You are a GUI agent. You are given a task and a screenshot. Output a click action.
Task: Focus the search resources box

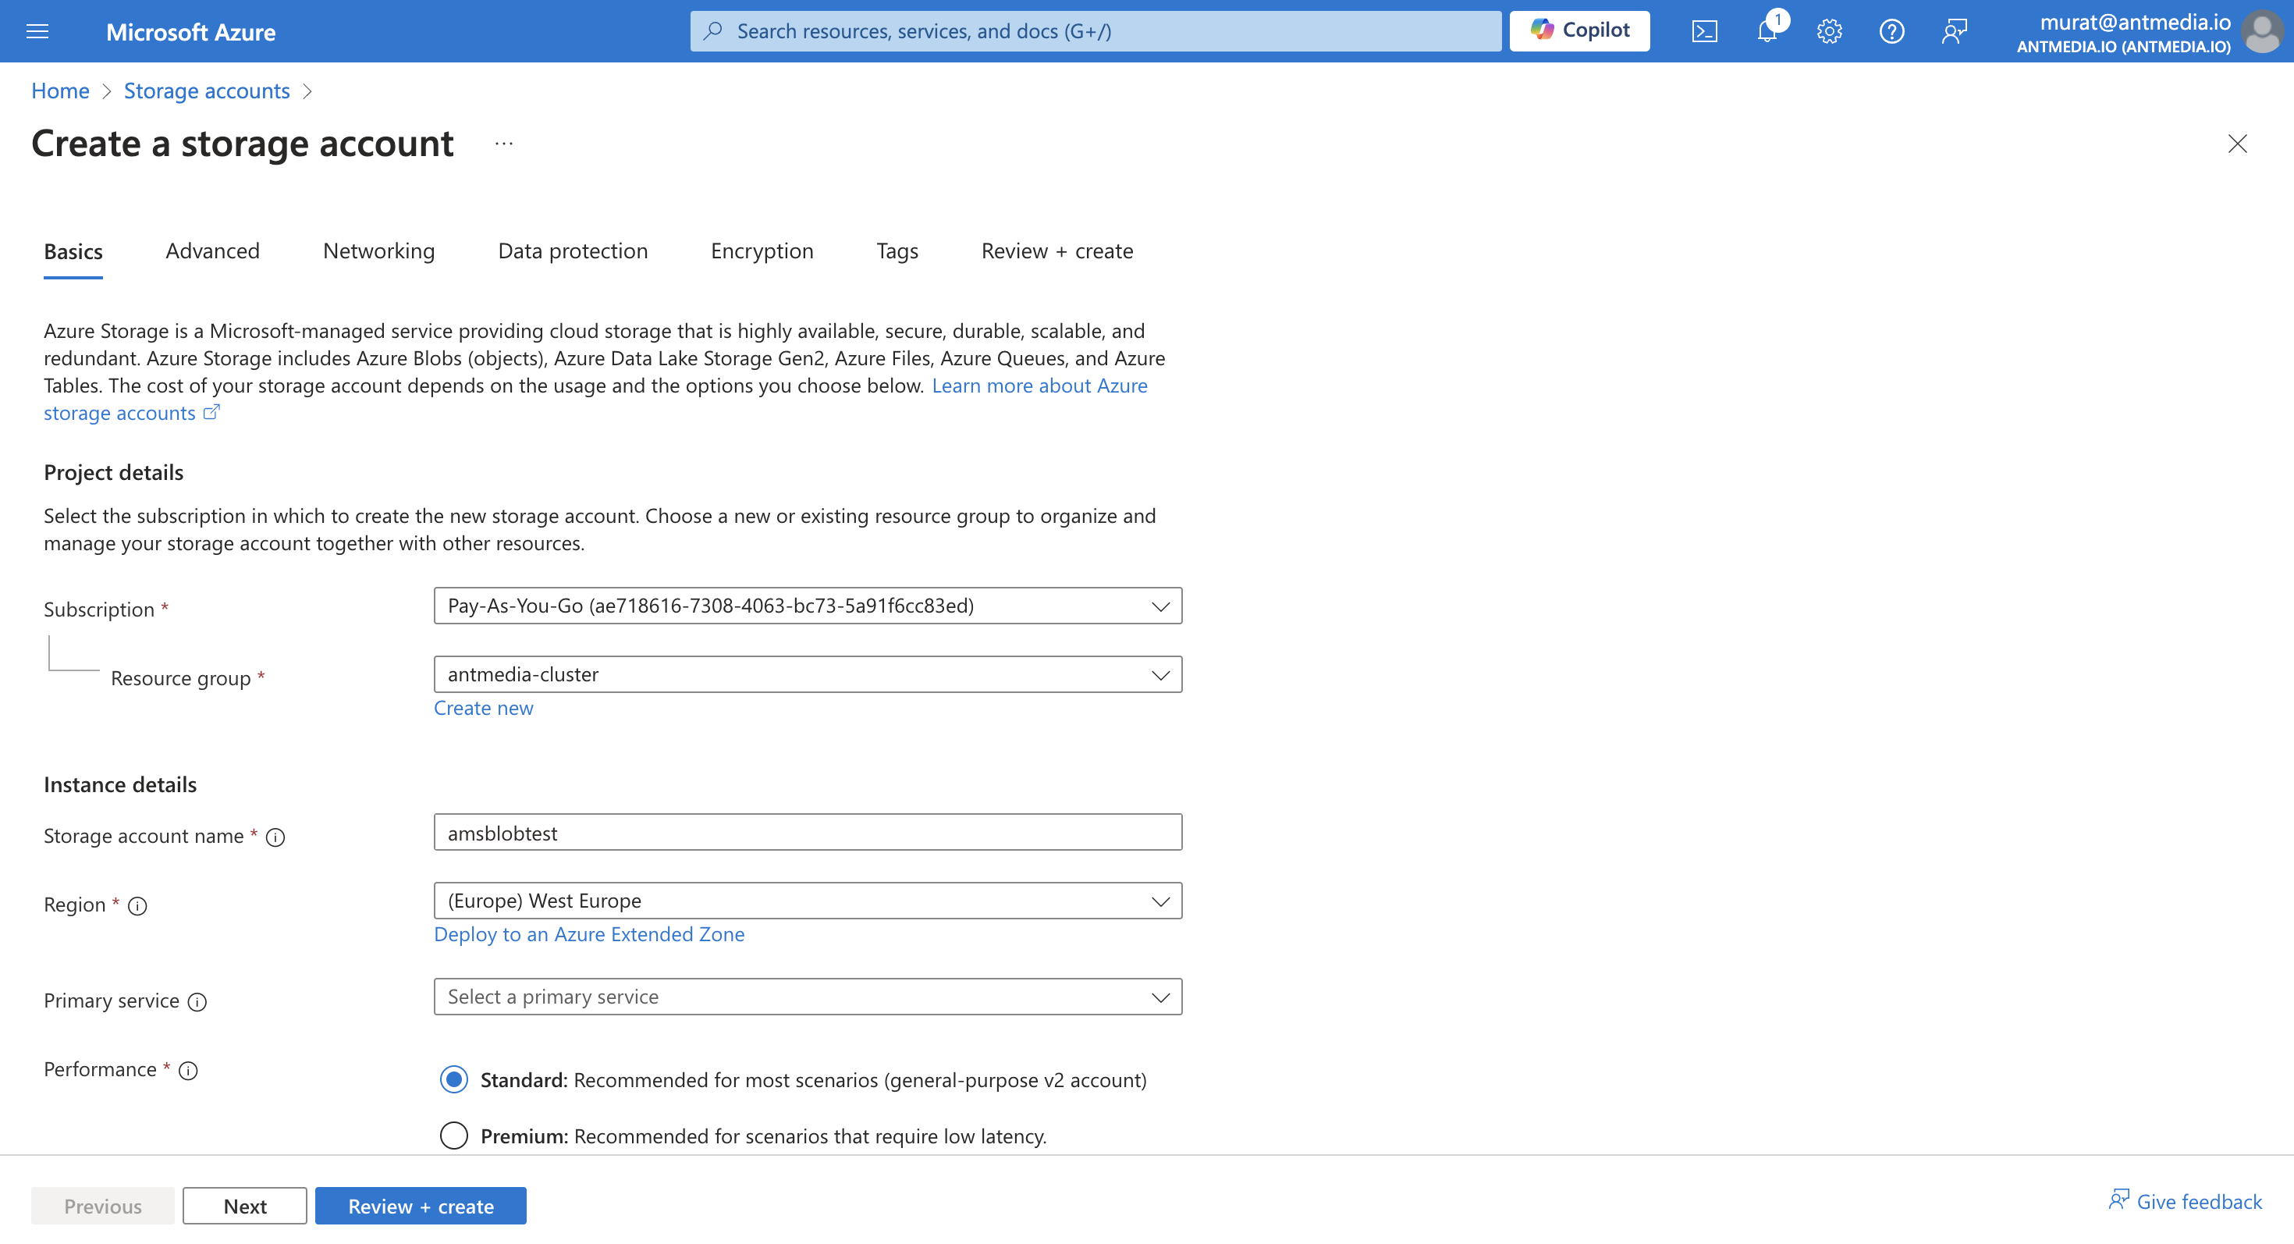point(1096,31)
